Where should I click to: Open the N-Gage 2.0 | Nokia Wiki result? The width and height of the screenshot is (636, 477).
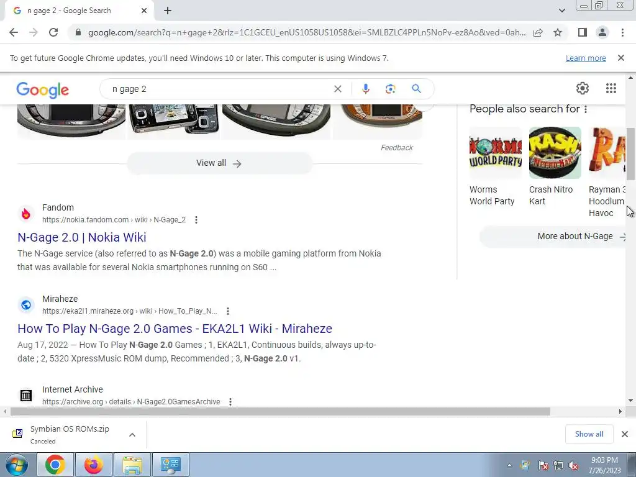click(82, 237)
